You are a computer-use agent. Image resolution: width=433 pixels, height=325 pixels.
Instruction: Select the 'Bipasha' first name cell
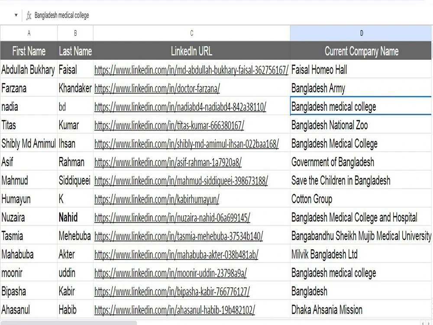point(29,291)
